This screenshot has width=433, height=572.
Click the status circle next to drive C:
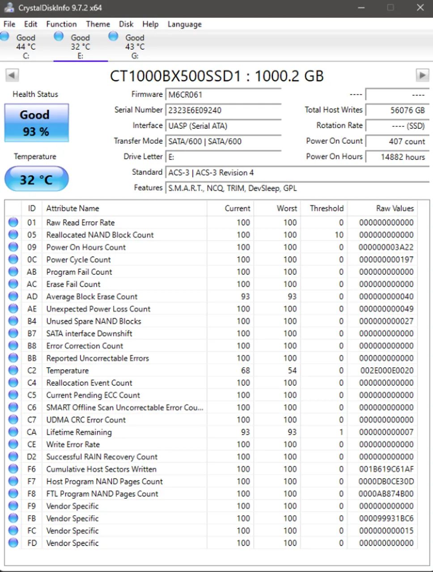click(x=4, y=36)
